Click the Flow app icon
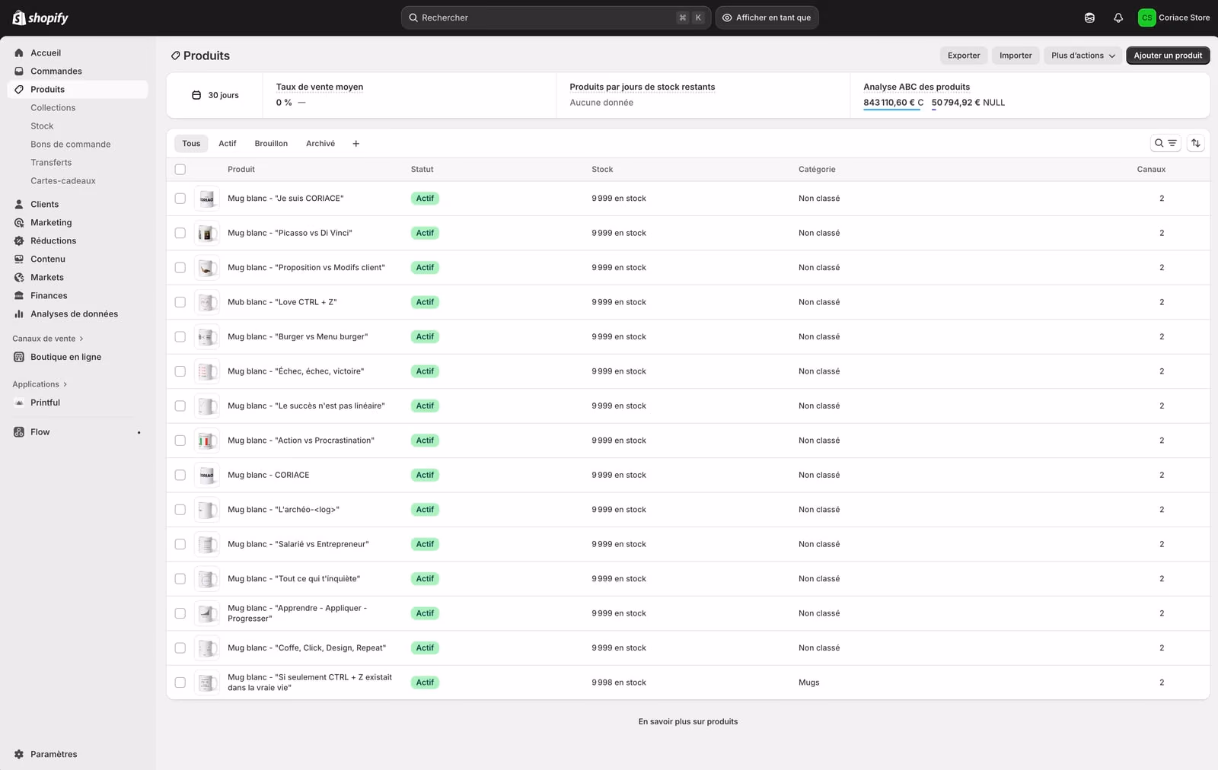Screen dimensions: 1218x770 coord(19,432)
